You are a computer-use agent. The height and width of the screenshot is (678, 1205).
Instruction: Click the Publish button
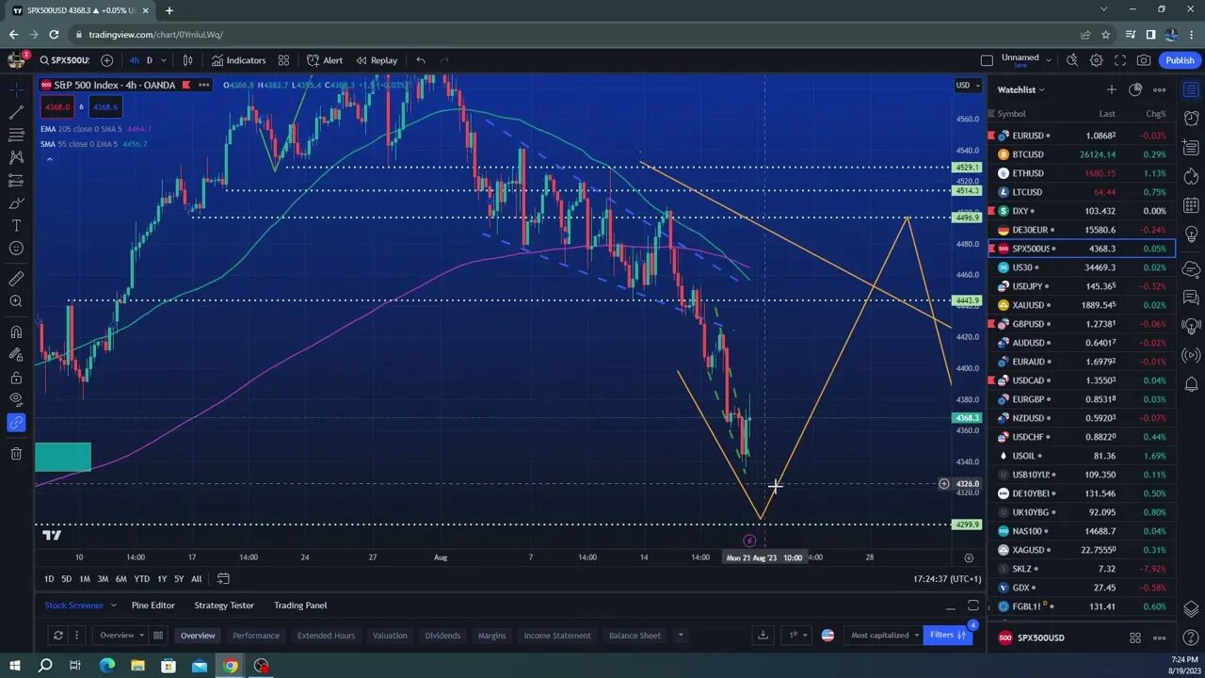click(1180, 60)
